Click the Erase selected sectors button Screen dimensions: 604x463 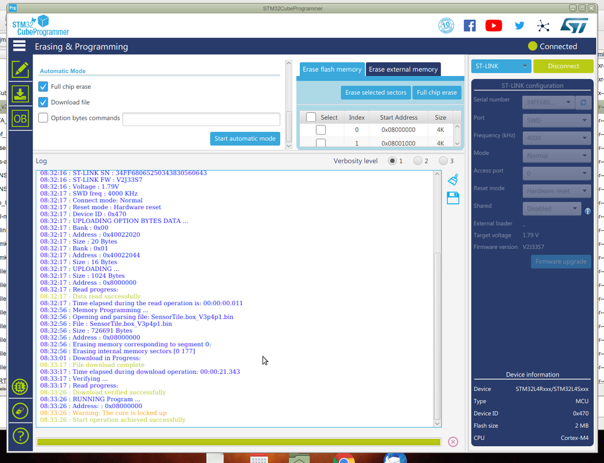coord(375,92)
